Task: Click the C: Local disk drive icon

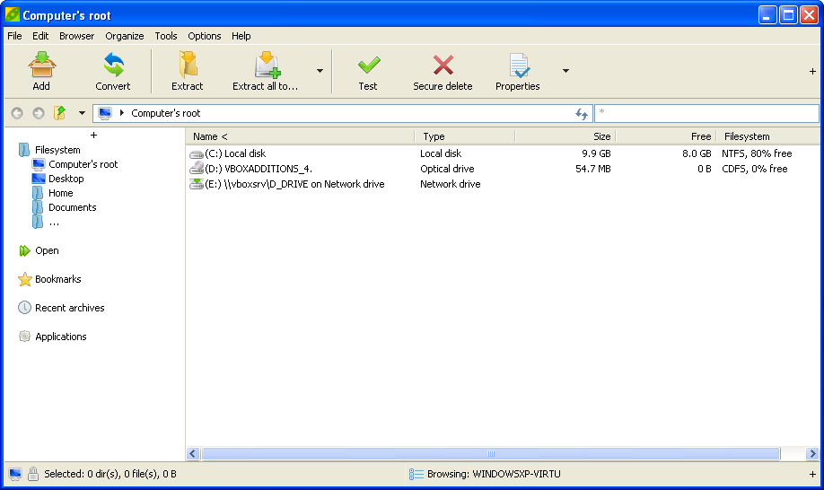Action: pyautogui.click(x=197, y=153)
